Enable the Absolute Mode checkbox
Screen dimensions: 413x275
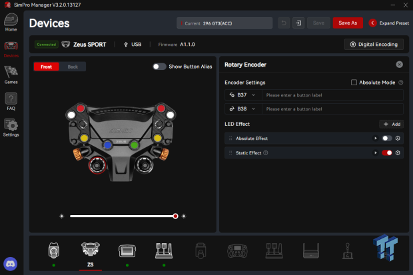[x=354, y=83]
